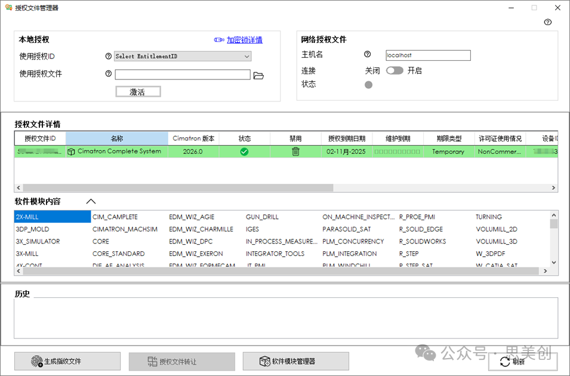Click 维护到期 column header

pos(398,138)
